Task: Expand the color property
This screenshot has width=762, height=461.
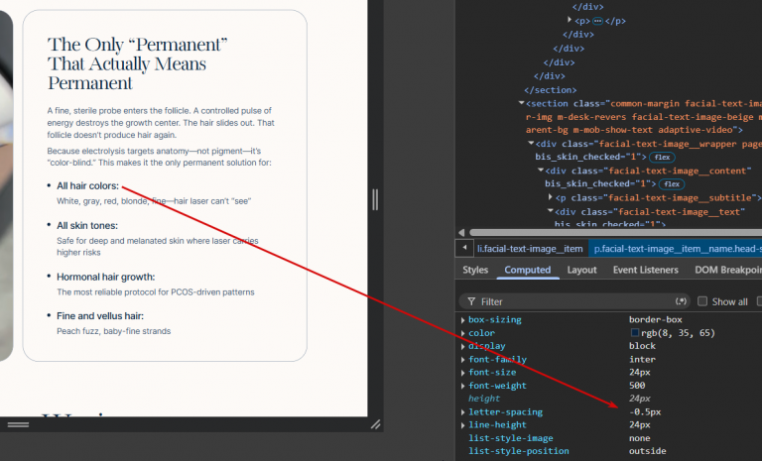Action: [463, 333]
